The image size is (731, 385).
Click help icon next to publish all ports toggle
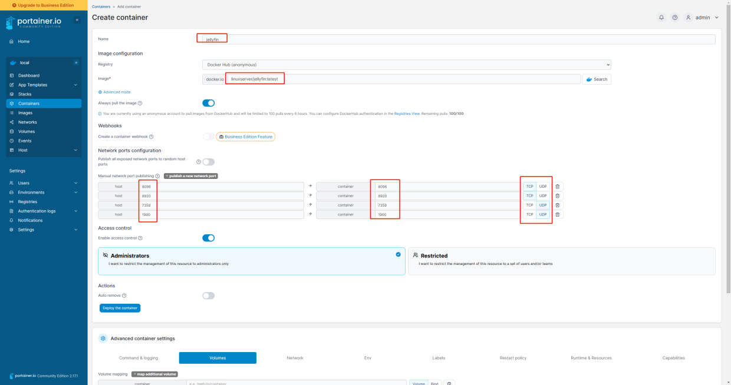click(199, 161)
